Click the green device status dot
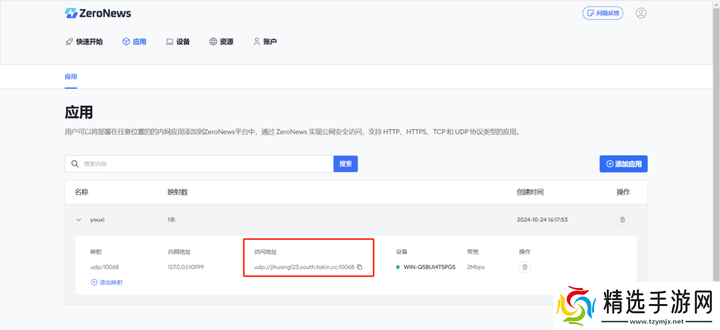Screen dimensions: 720x330 (x=398, y=267)
